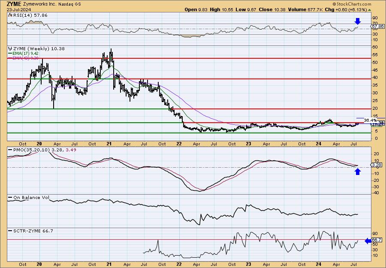Click the PMO(35,20,10) 3.28, 3.49 legend
The width and height of the screenshot is (386, 268).
click(44, 150)
